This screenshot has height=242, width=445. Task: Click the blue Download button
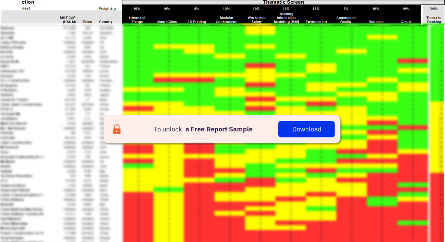(x=306, y=129)
